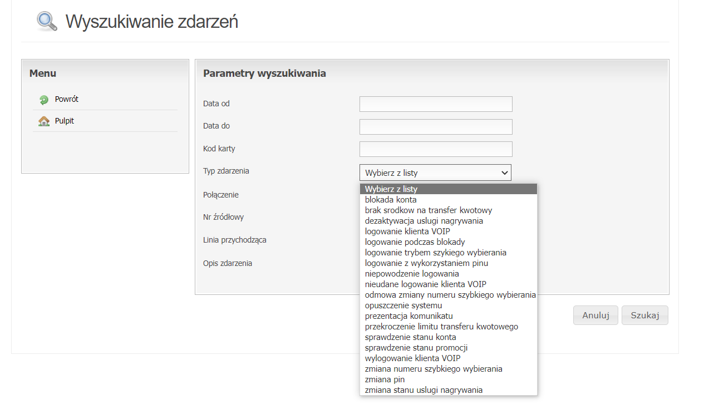
Task: Select 'sprawdzenie stanu konta' entry
Action: (x=449, y=337)
